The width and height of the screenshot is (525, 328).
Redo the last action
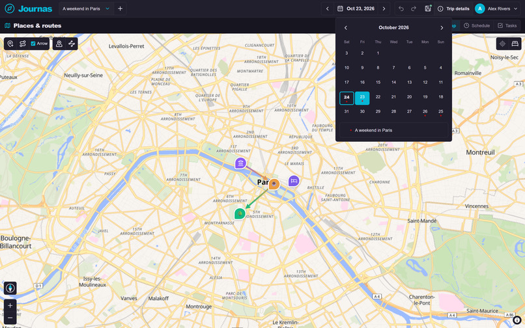pyautogui.click(x=414, y=8)
